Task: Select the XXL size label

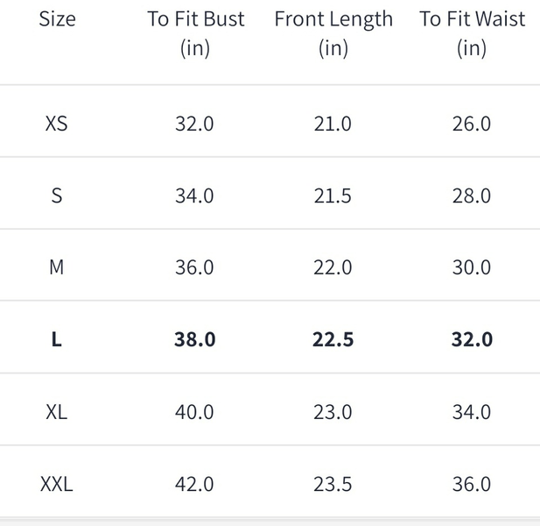Action: click(x=56, y=484)
